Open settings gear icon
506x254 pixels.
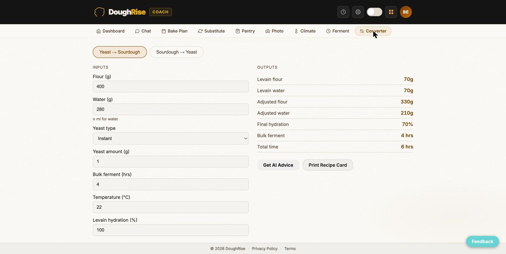(358, 12)
